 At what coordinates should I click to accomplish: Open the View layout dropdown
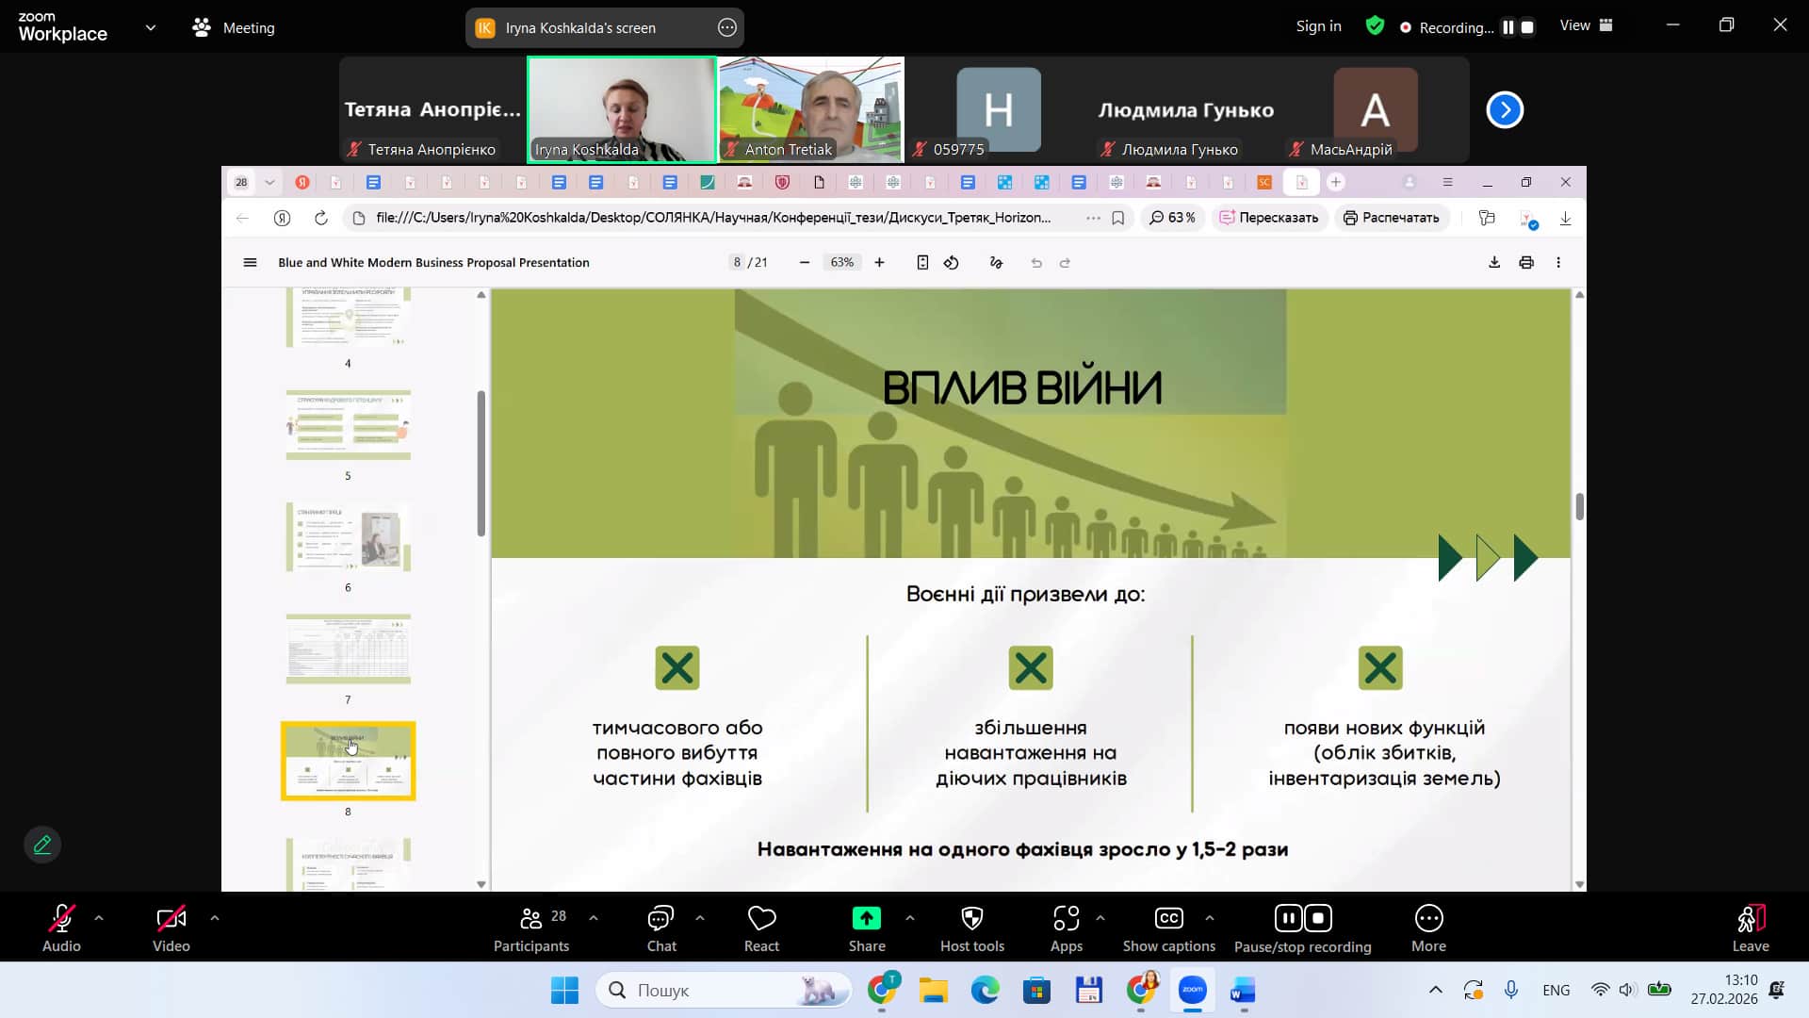[1587, 26]
